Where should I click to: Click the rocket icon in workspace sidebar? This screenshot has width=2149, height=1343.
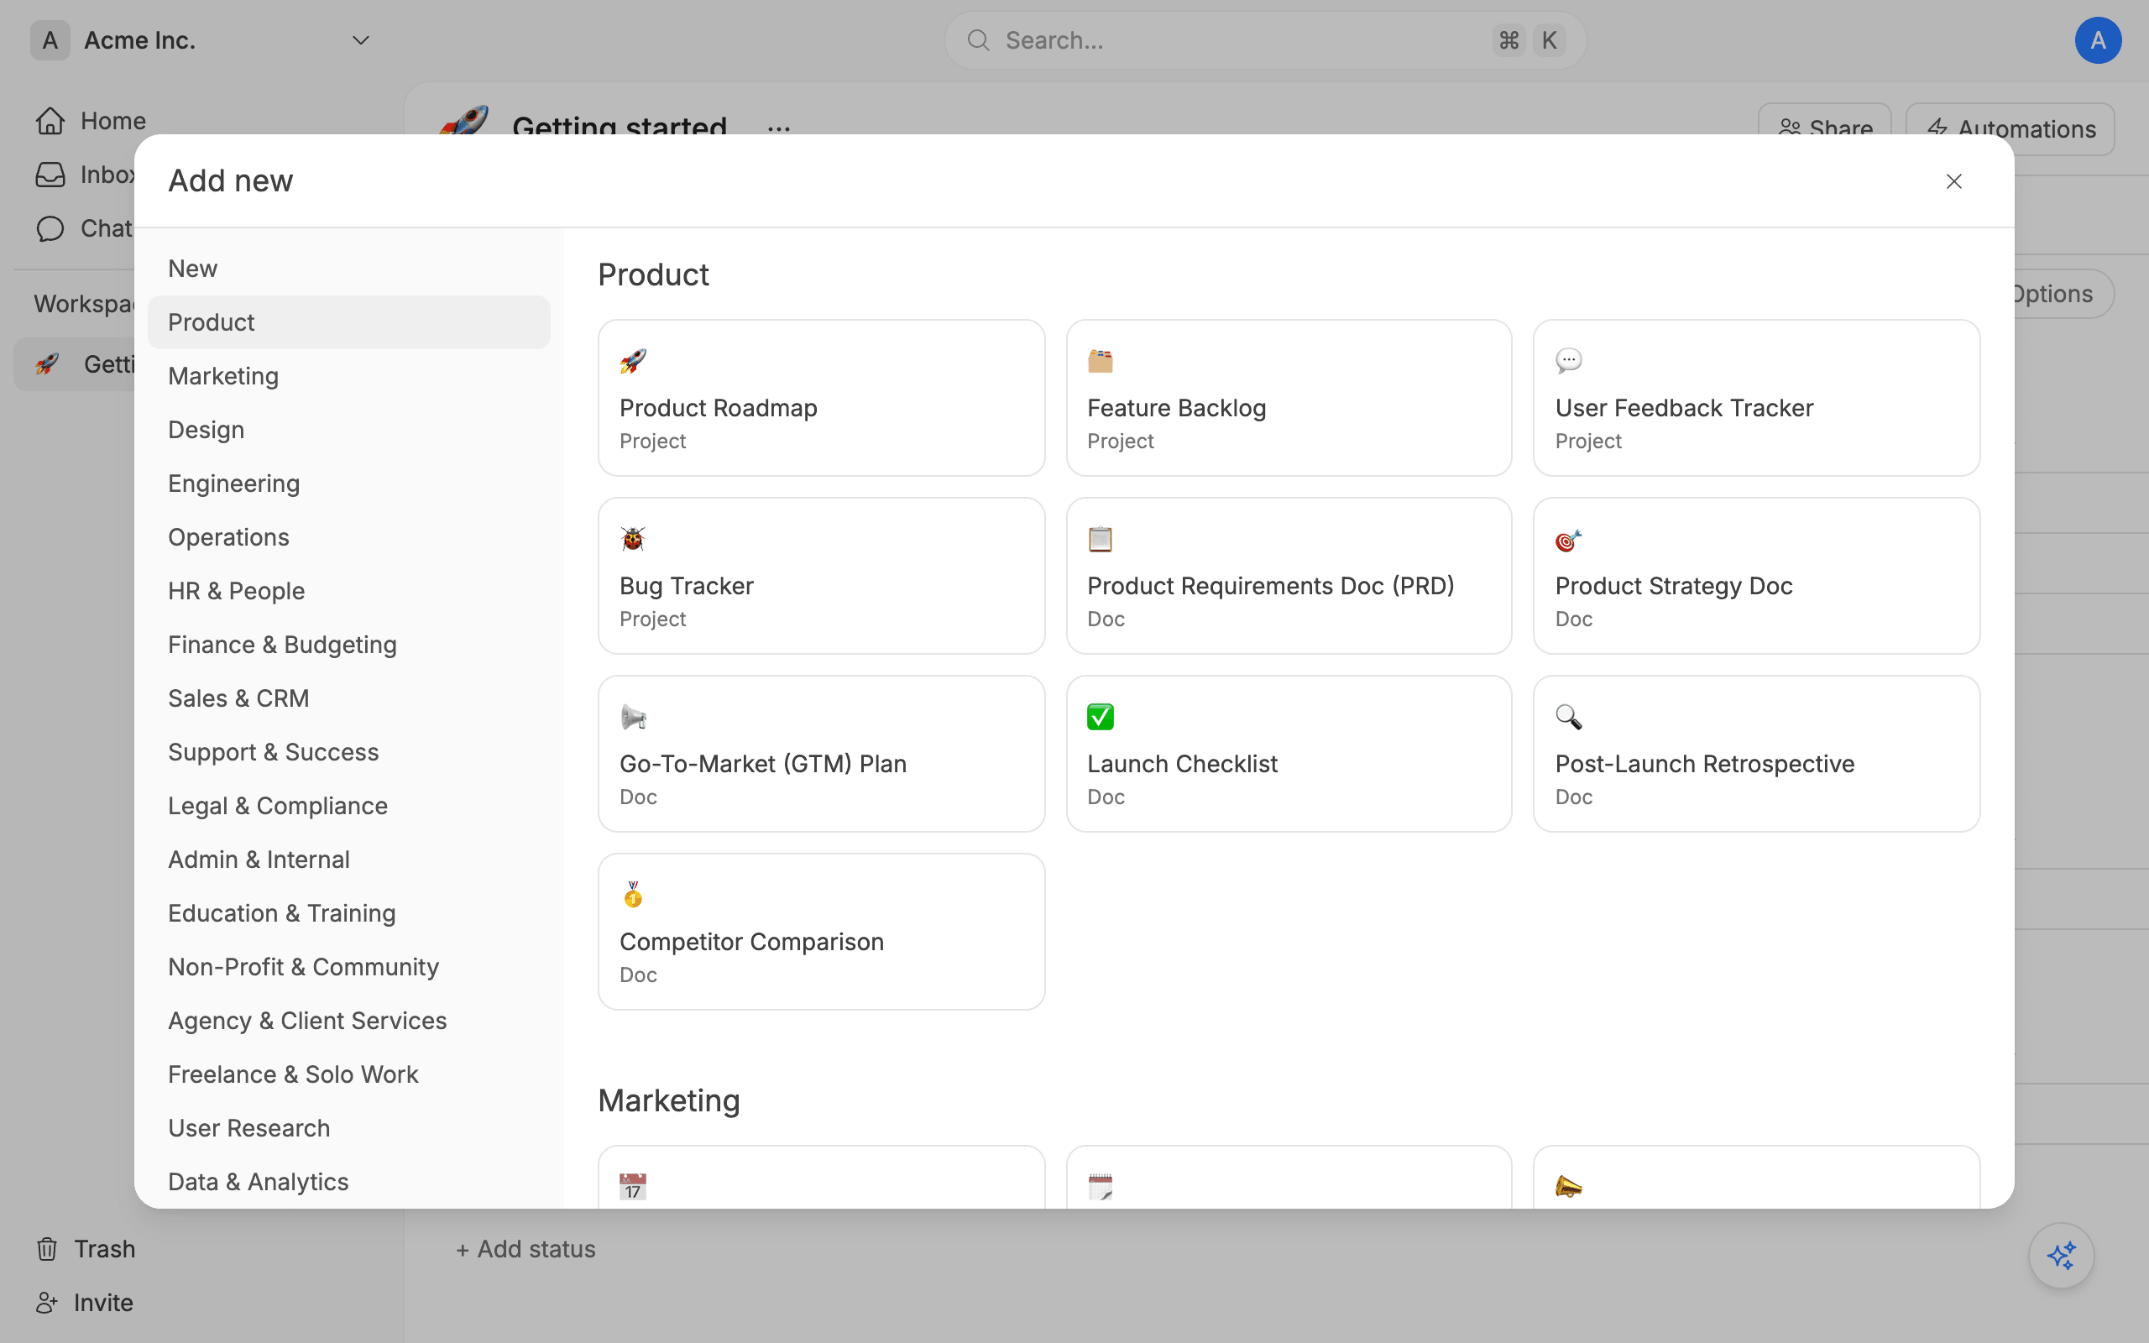(48, 364)
